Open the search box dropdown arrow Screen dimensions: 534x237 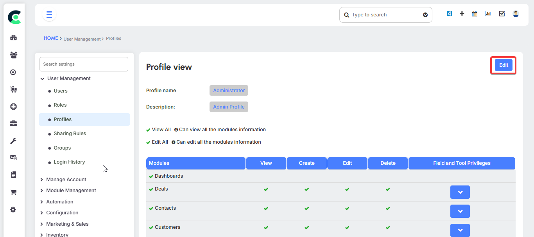[425, 15]
